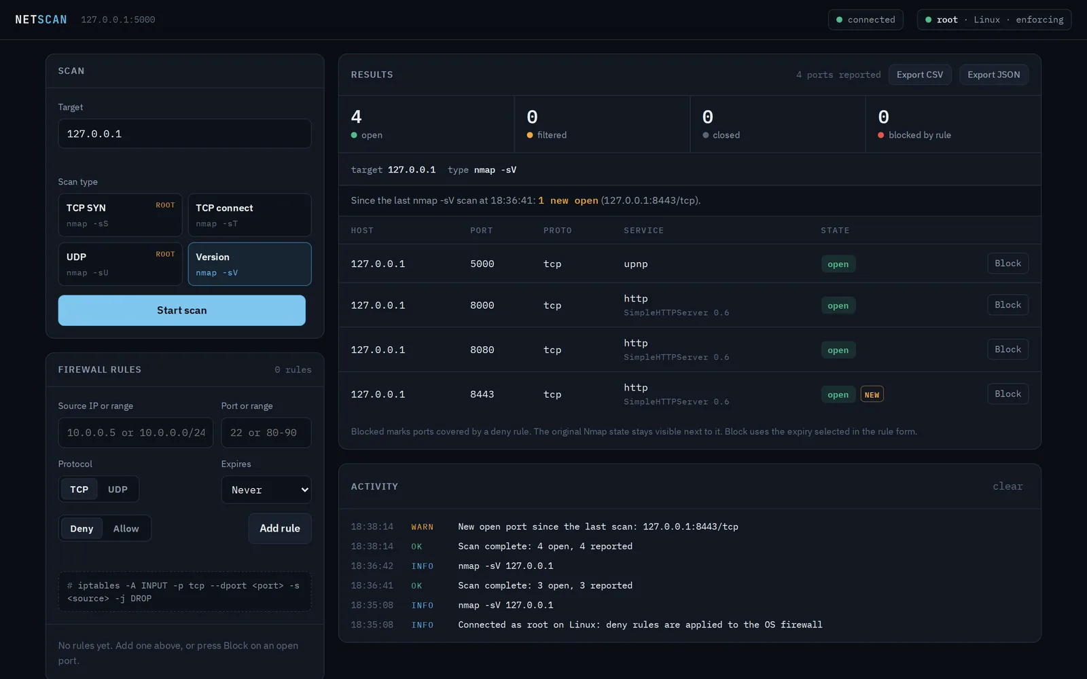Click the 0 closed counter
Screen dimensions: 1087x679
pos(778,124)
